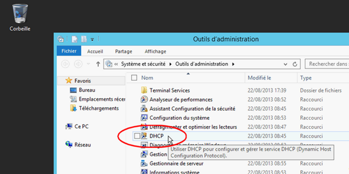This screenshot has width=349, height=174.
Task: Expand the address bar history dropdown
Action: tap(286, 64)
